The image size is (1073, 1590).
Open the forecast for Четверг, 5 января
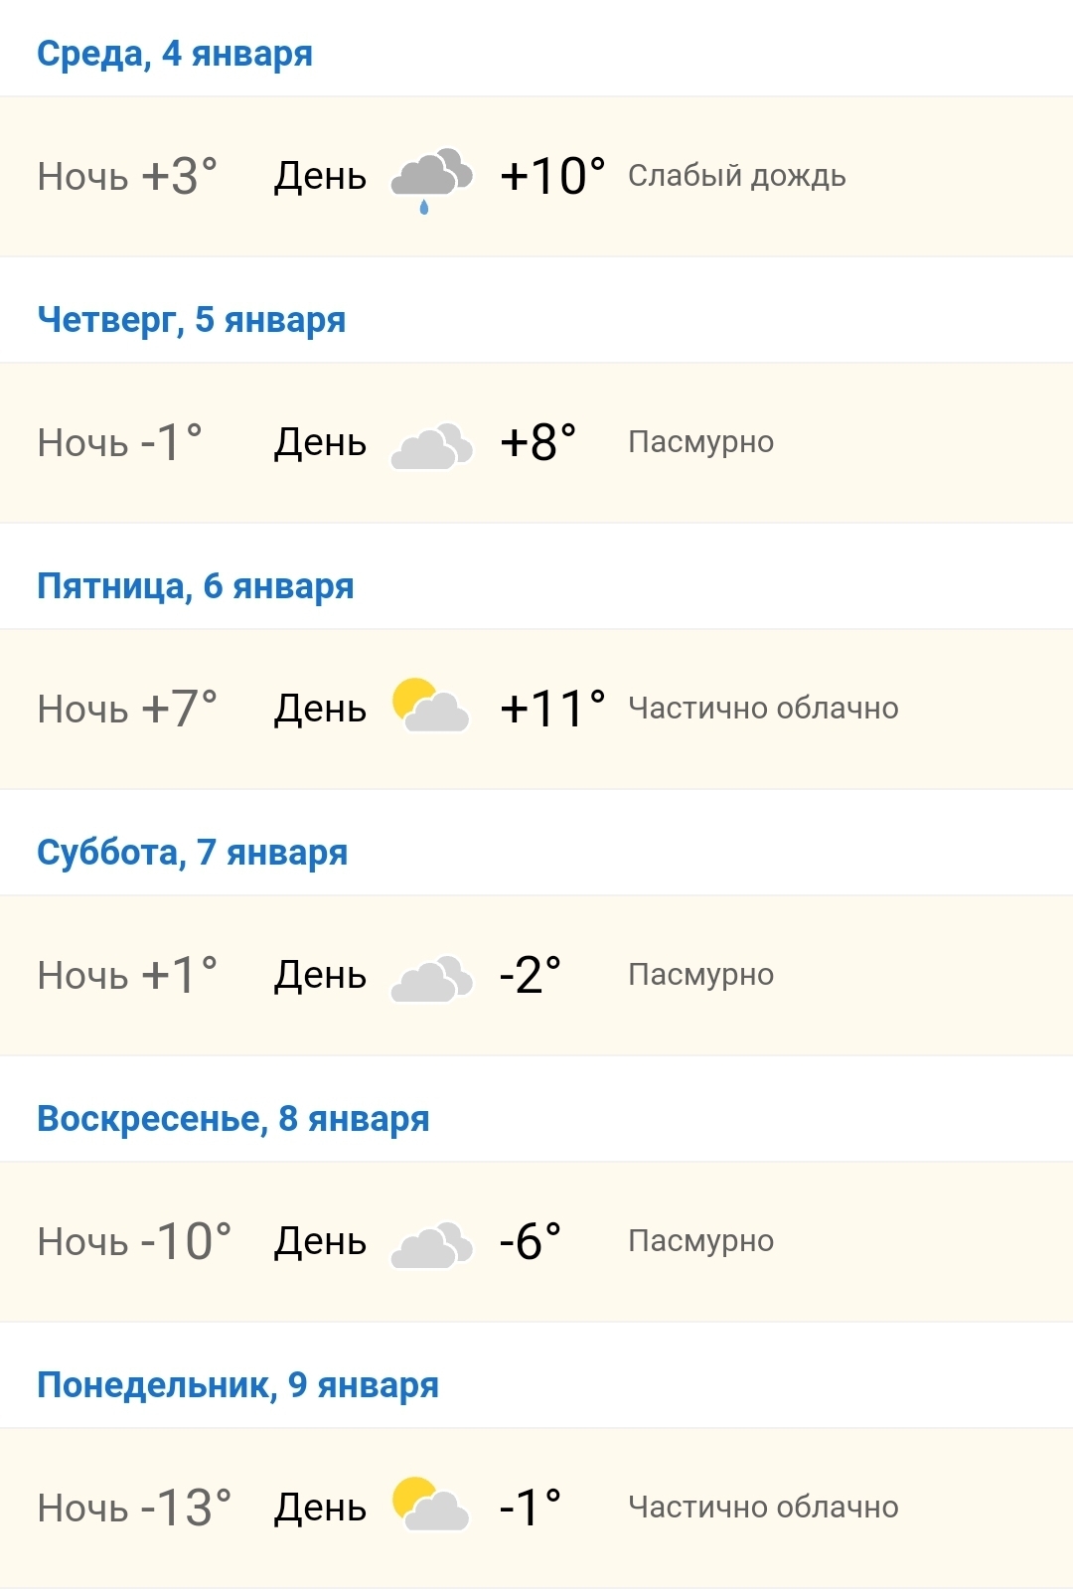point(191,320)
